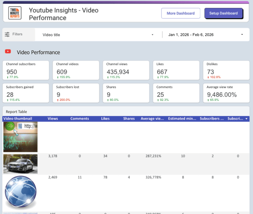
Task: Open the globe network video thumbnail
Action: click(21, 192)
